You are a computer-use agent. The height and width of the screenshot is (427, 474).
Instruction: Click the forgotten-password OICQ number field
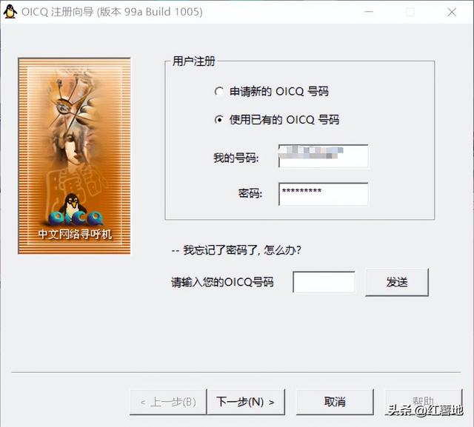(x=324, y=282)
